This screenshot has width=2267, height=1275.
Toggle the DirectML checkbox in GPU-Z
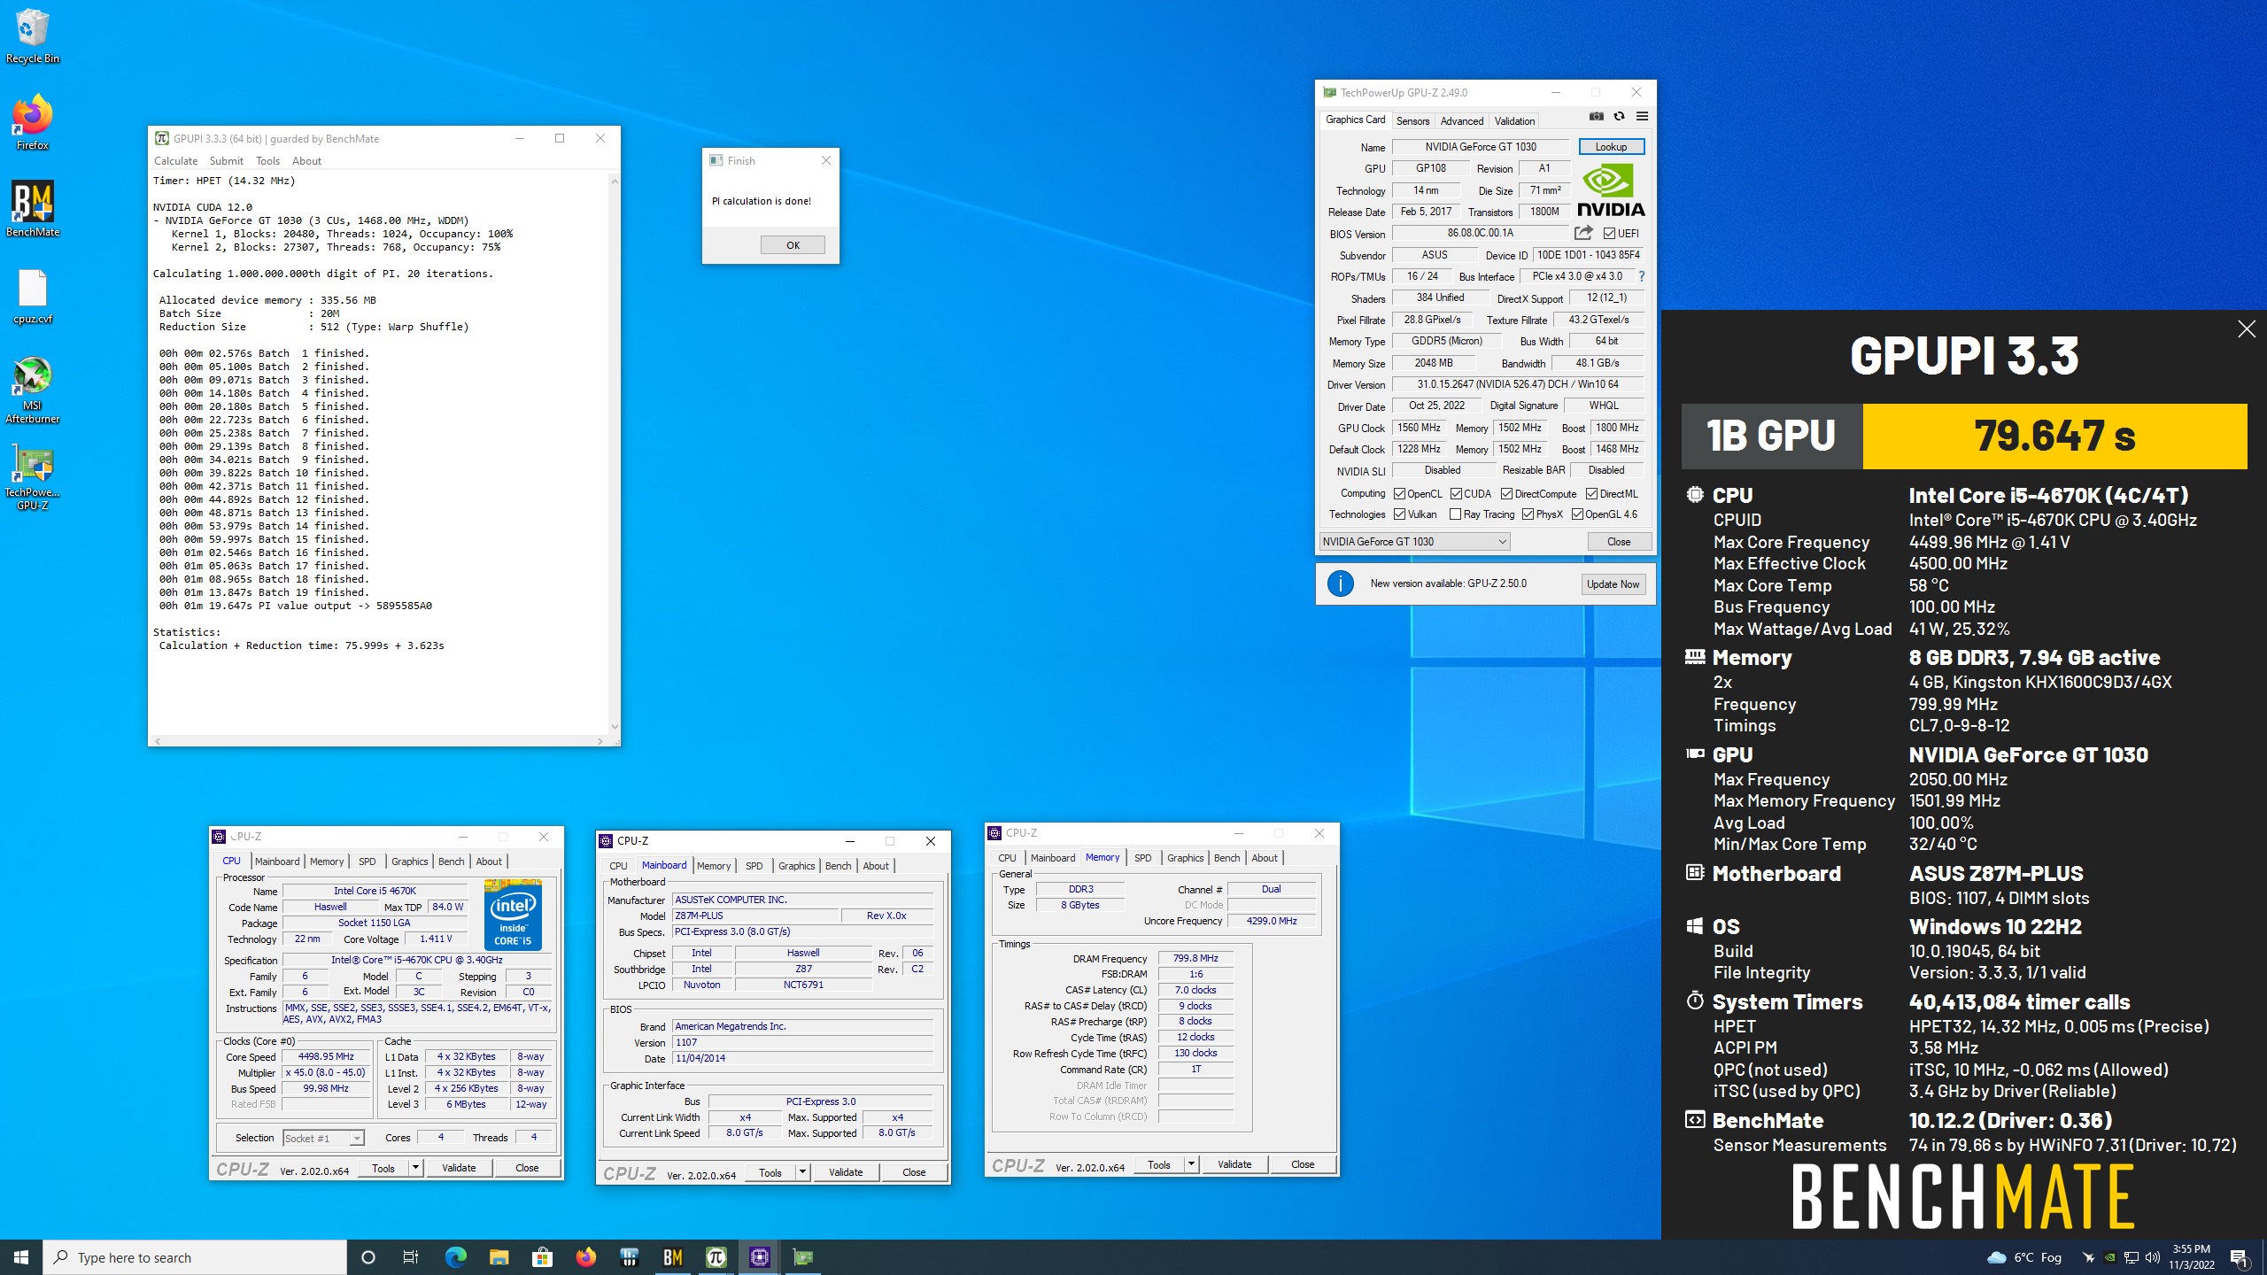1591,494
